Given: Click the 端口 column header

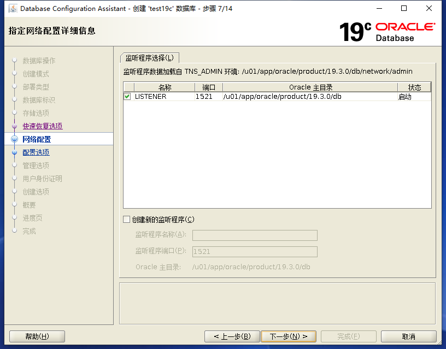Looking at the screenshot, I should pyautogui.click(x=209, y=87).
